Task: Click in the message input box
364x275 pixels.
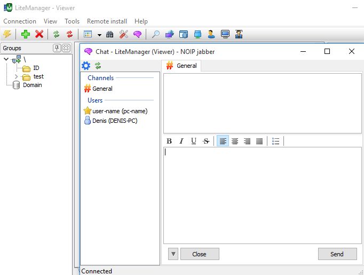Action: pos(263,195)
